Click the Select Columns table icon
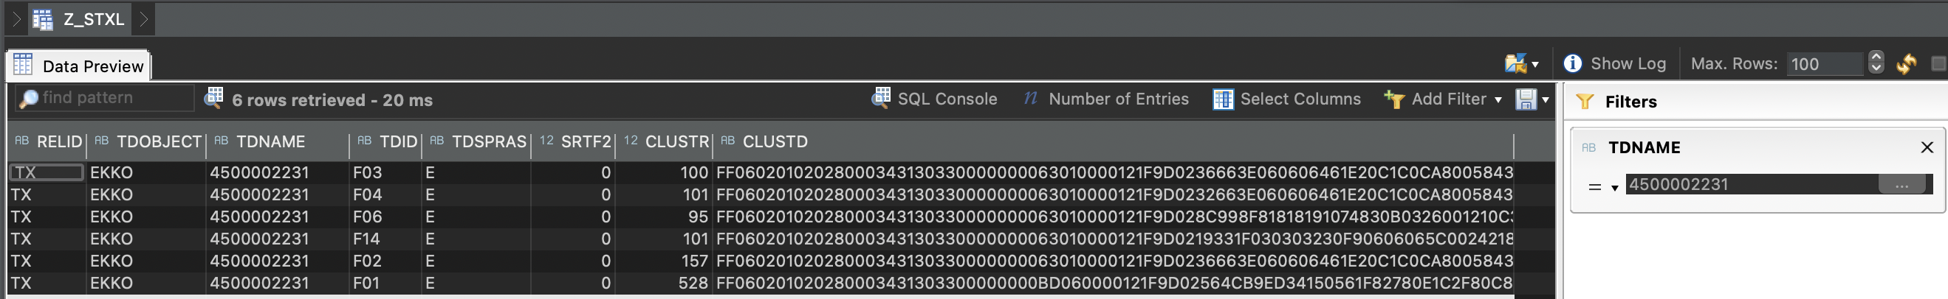Image resolution: width=1948 pixels, height=299 pixels. point(1223,99)
